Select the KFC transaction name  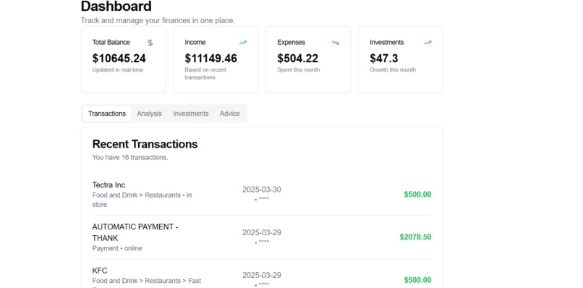click(100, 271)
